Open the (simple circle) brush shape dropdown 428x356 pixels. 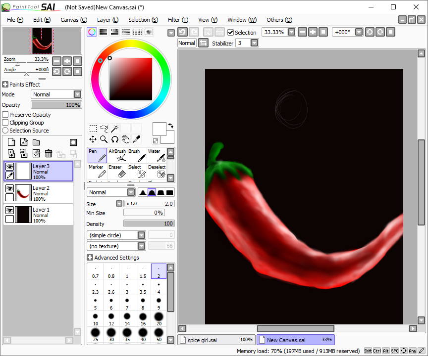(x=141, y=235)
